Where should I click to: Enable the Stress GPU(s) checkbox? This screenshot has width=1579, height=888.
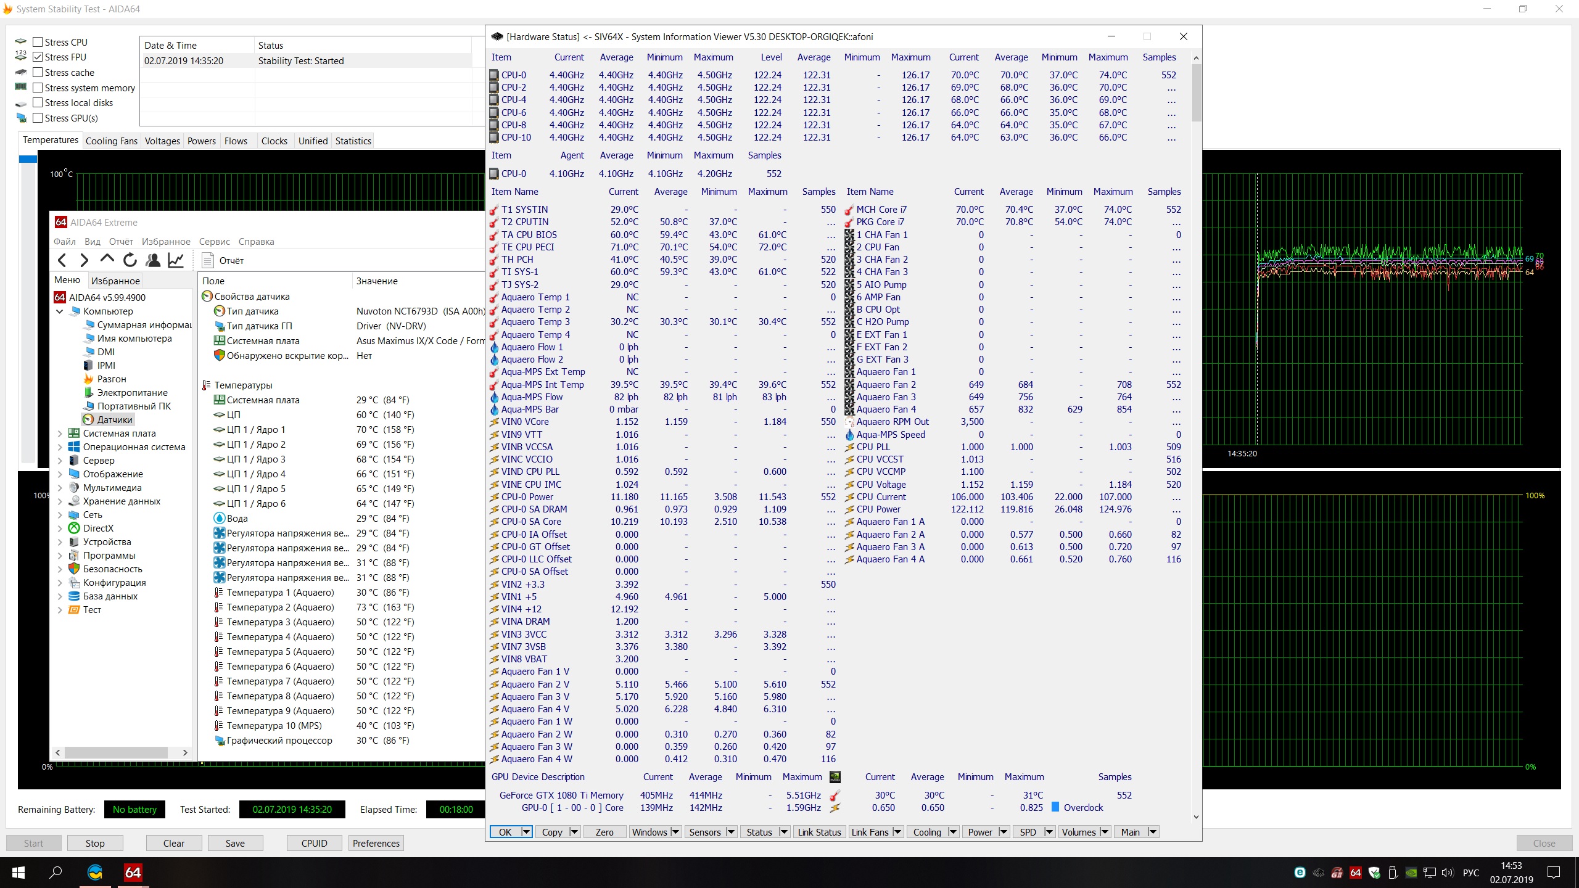(38, 118)
